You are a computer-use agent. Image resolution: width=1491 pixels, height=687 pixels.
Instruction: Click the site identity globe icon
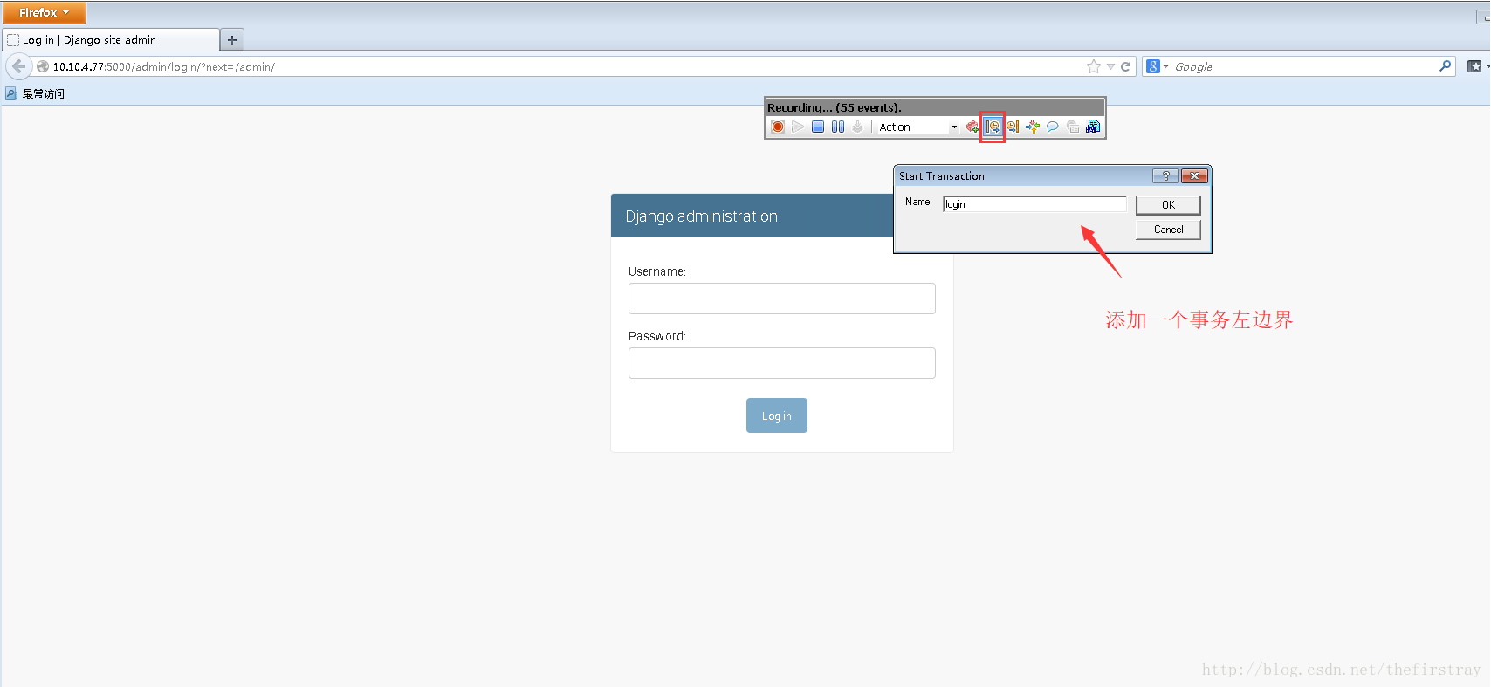pos(42,66)
